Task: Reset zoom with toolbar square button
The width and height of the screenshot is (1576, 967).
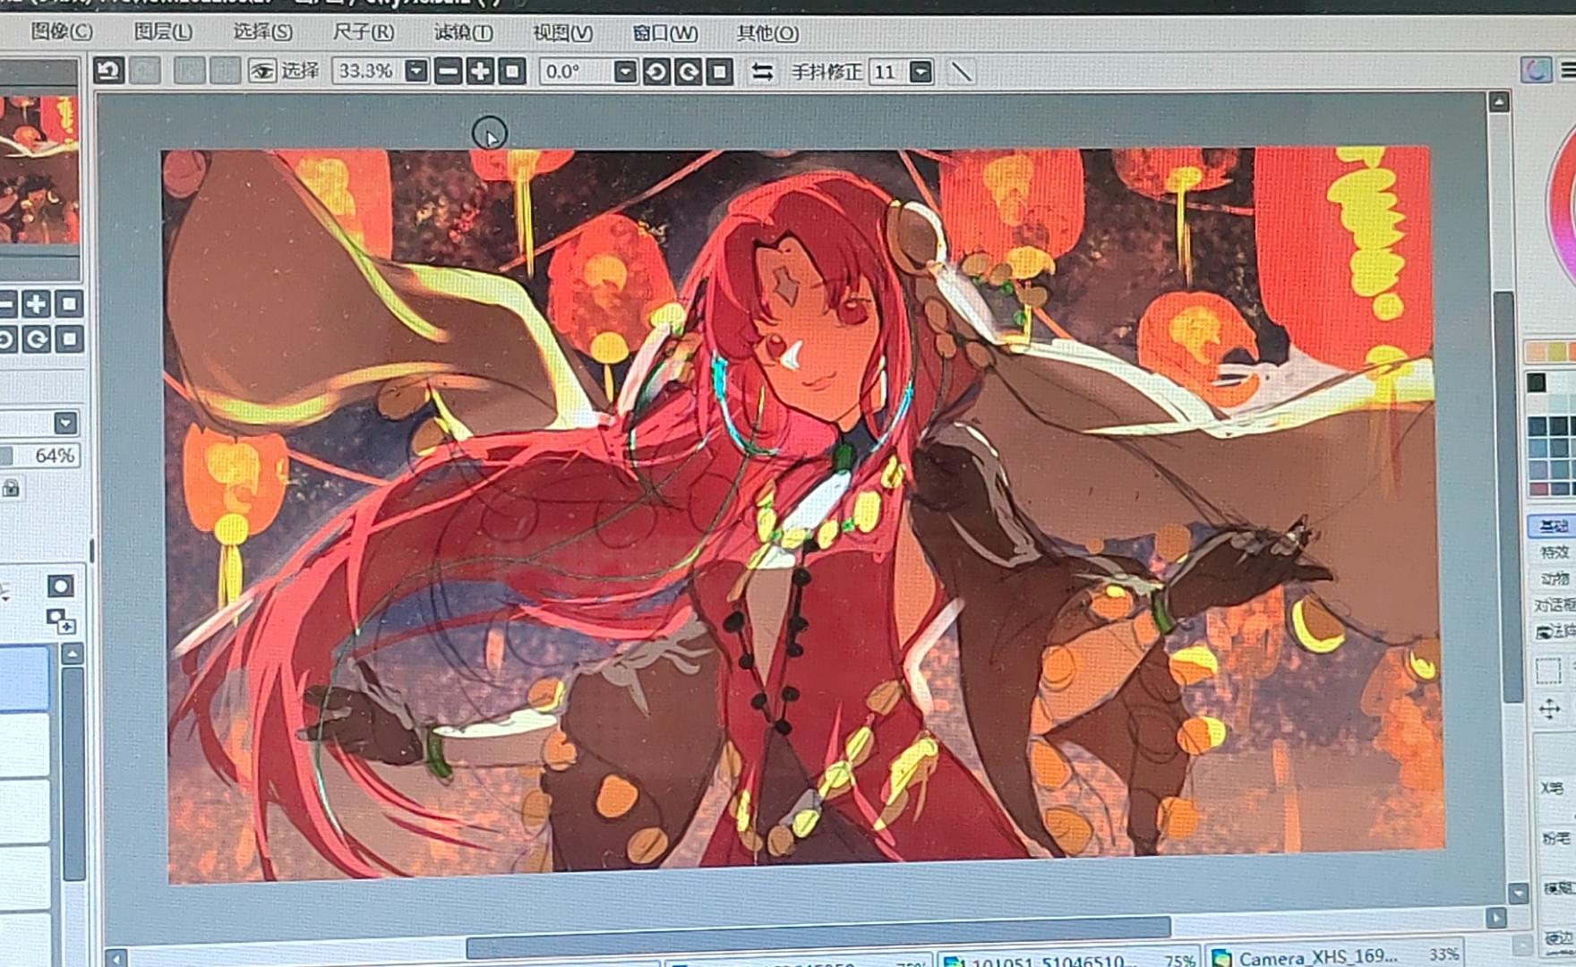Action: 512,71
